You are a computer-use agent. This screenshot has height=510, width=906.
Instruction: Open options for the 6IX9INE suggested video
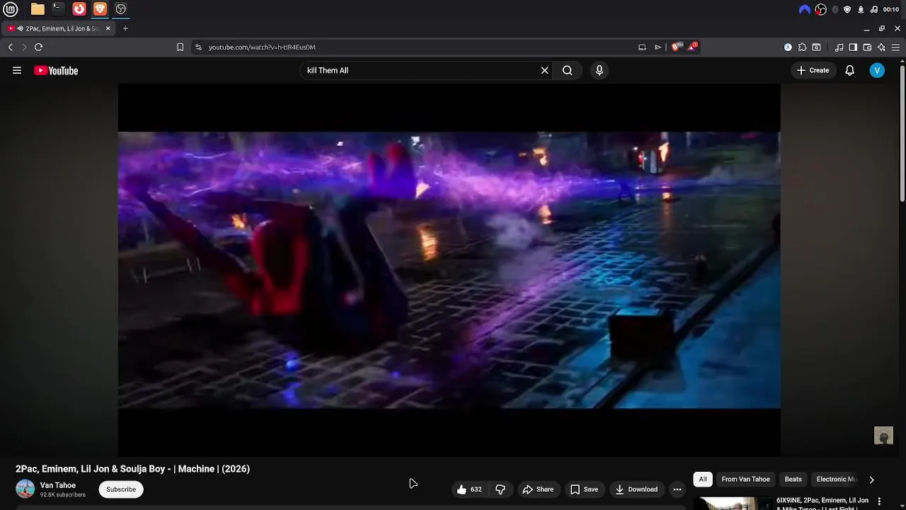tap(880, 501)
